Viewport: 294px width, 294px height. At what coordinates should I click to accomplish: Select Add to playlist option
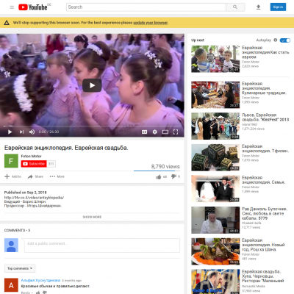click(x=13, y=176)
